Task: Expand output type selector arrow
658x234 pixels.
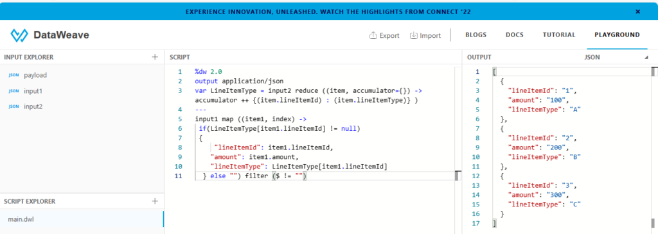Action: click(x=646, y=58)
